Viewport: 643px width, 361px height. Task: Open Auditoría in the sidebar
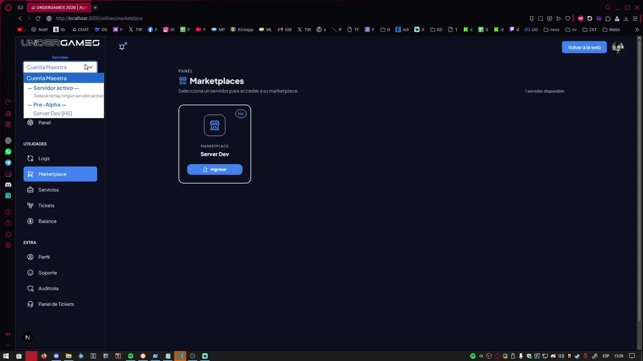(x=60, y=288)
